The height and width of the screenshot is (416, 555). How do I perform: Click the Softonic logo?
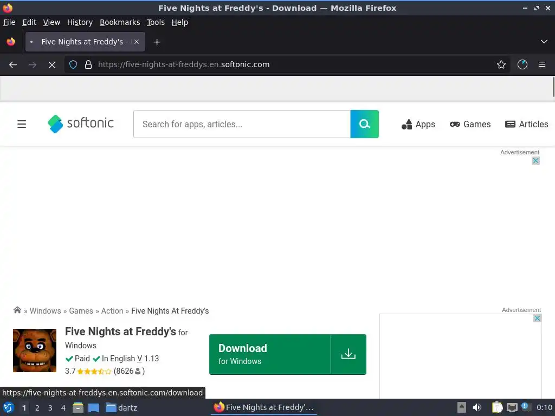[x=81, y=124]
